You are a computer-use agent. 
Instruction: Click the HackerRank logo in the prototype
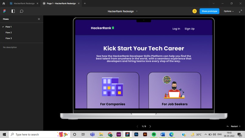[x=102, y=28]
